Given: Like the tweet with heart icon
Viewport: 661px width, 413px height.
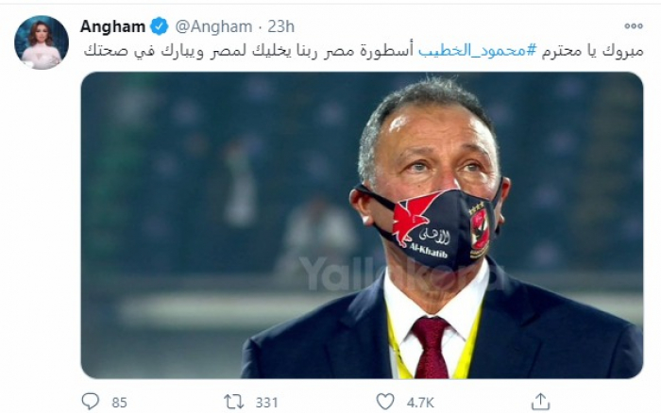Looking at the screenshot, I should tap(385, 402).
